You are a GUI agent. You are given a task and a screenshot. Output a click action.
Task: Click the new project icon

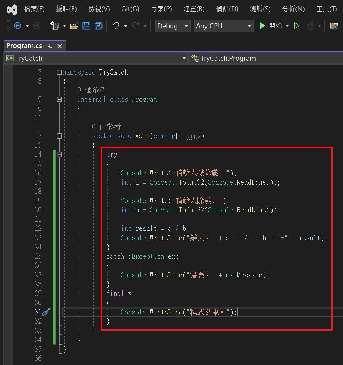pos(55,25)
